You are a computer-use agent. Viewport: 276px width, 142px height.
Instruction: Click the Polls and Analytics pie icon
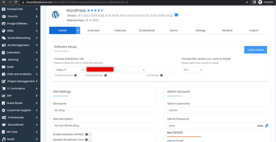[x=3, y=74]
